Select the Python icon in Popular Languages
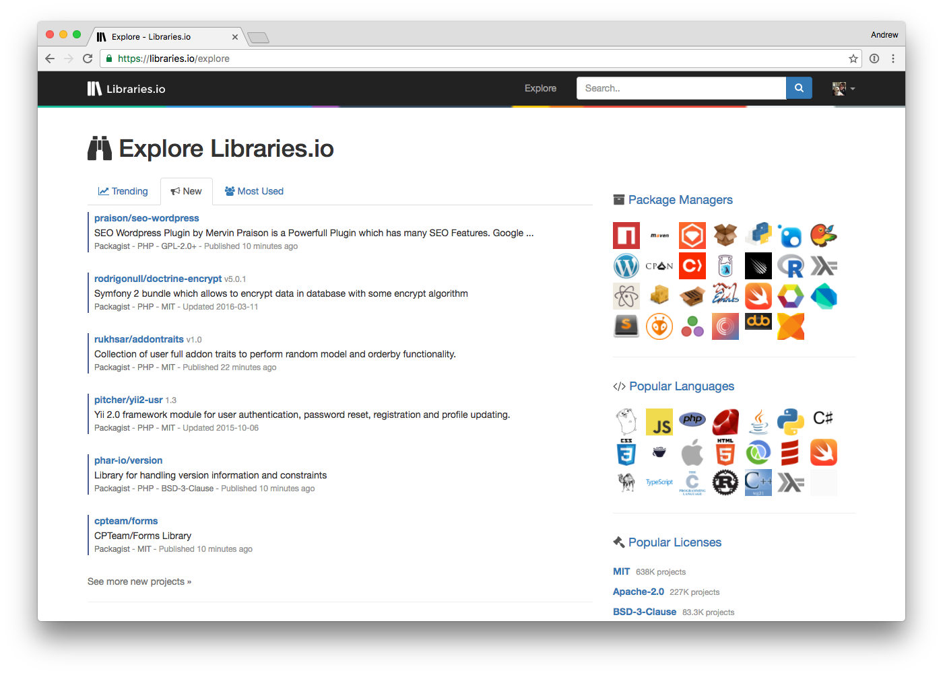943x675 pixels. point(791,422)
